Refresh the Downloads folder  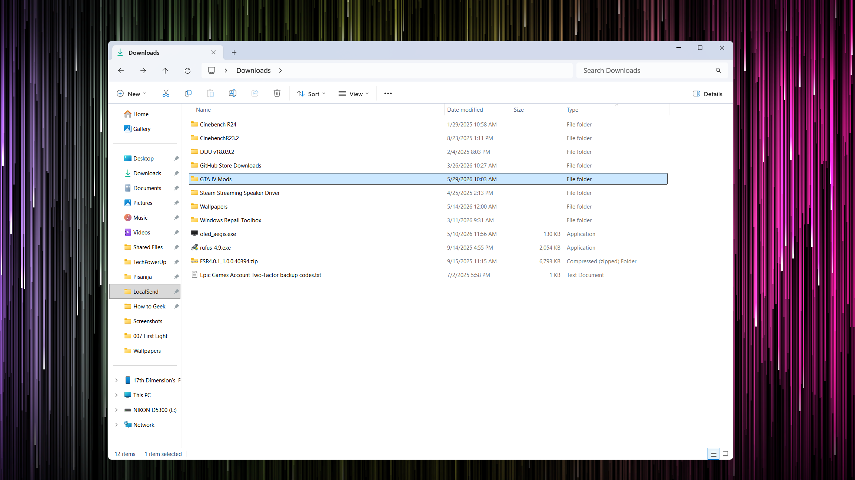[x=187, y=71]
